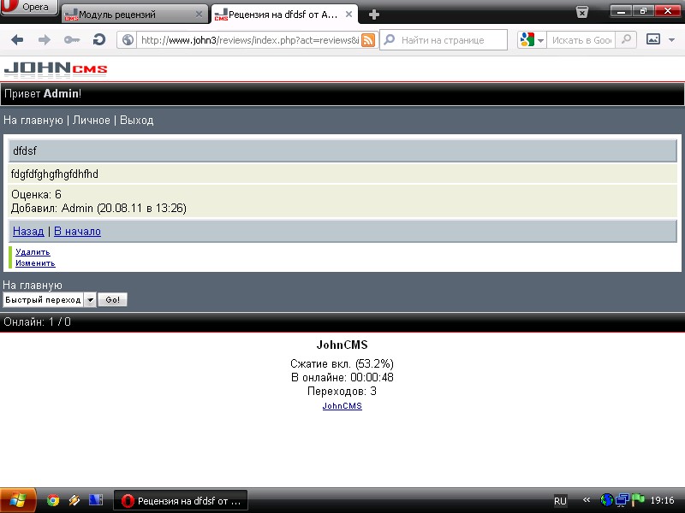685x513 pixels.
Task: Expand hidden tray icons chevron
Action: click(587, 500)
